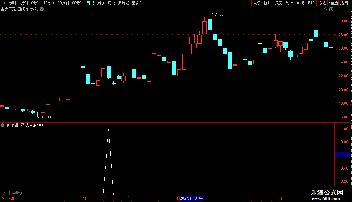
Task: Select the 1分钟 period tab
Action: 24,3
